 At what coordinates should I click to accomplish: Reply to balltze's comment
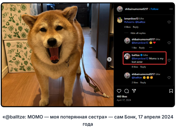(143, 67)
